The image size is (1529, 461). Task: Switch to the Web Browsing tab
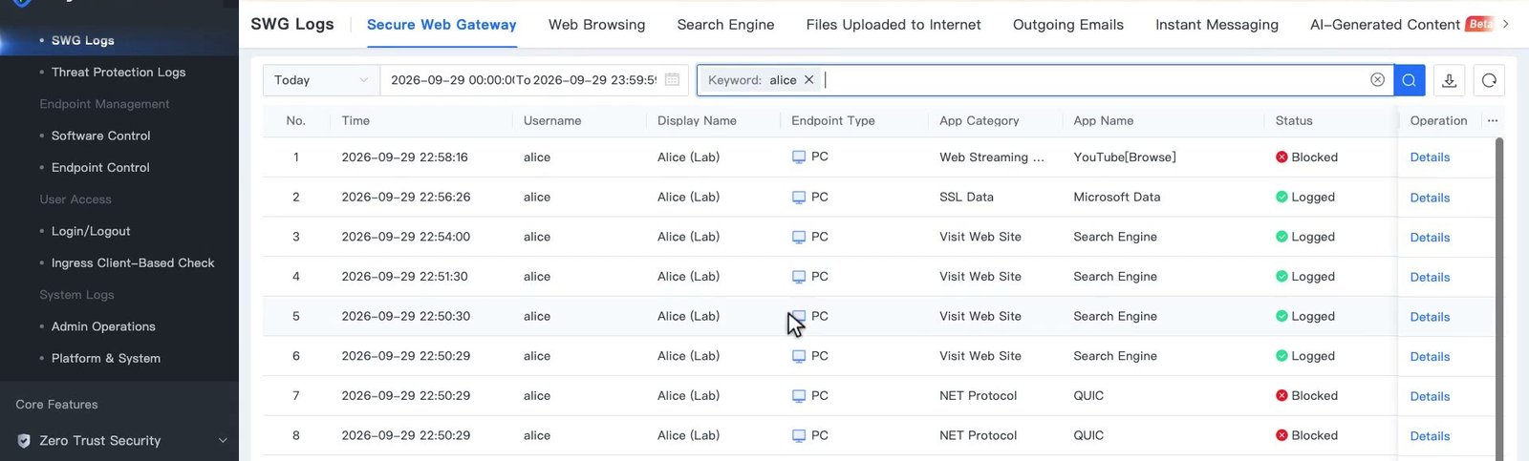coord(596,25)
